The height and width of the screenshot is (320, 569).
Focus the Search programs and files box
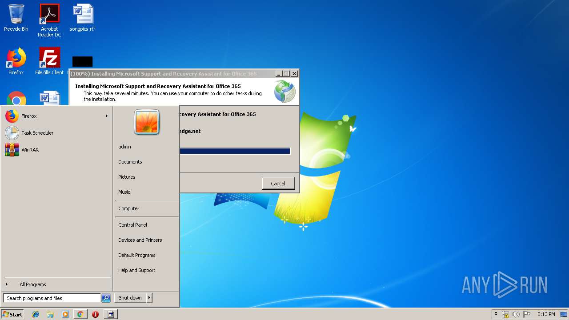pyautogui.click(x=52, y=298)
